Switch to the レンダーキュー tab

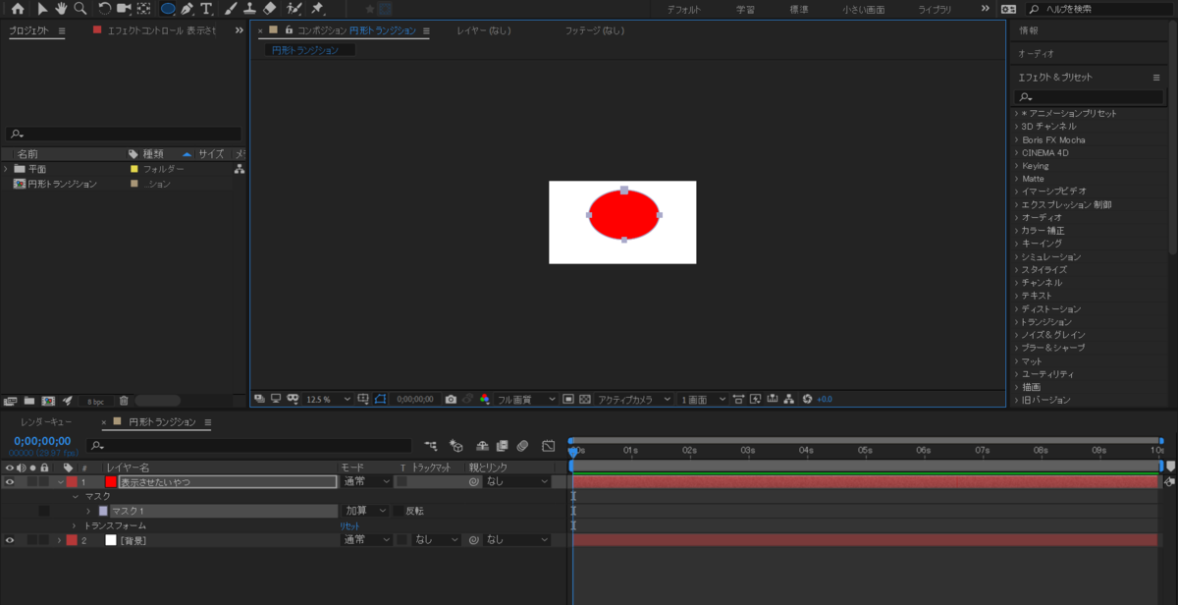click(x=46, y=422)
